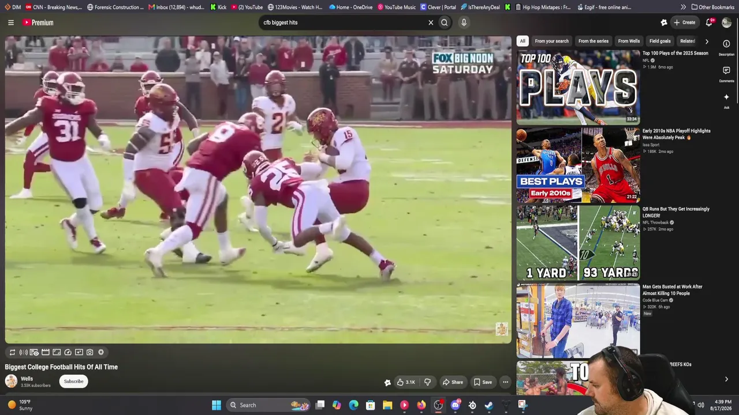Open the Wells channel name link
This screenshot has width=739, height=415.
(27, 379)
